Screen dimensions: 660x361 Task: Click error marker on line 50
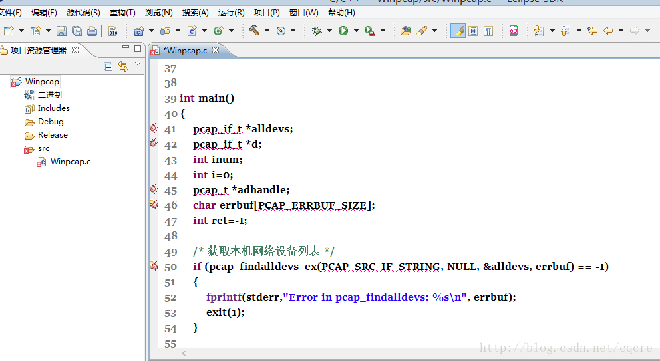pyautogui.click(x=154, y=266)
